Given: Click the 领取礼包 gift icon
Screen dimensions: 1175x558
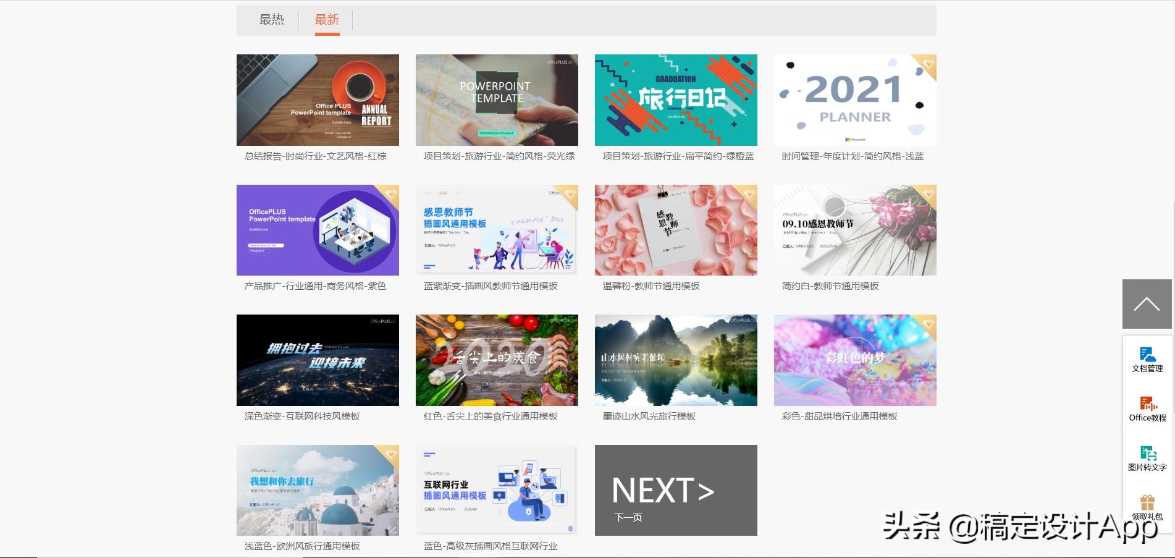Looking at the screenshot, I should 1147,507.
